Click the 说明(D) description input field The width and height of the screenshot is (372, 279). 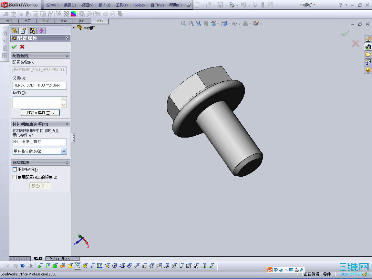point(40,85)
